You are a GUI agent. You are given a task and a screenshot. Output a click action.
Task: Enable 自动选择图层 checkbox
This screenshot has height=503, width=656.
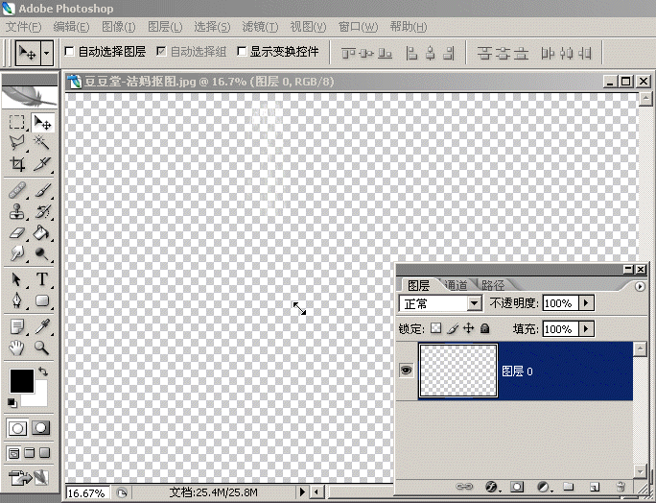pyautogui.click(x=70, y=52)
